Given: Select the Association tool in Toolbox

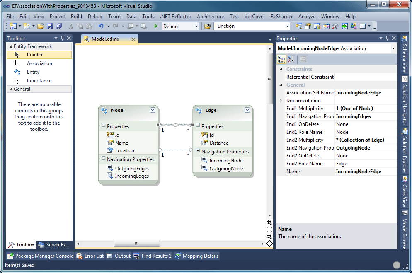Looking at the screenshot, I should 39,63.
